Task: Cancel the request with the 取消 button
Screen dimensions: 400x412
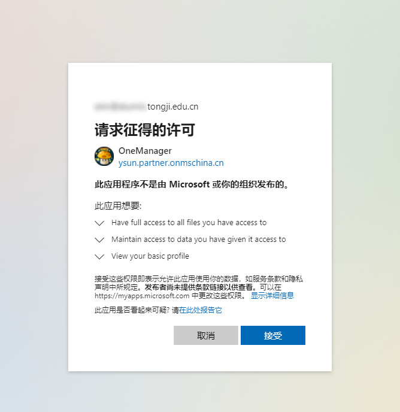Action: click(206, 335)
